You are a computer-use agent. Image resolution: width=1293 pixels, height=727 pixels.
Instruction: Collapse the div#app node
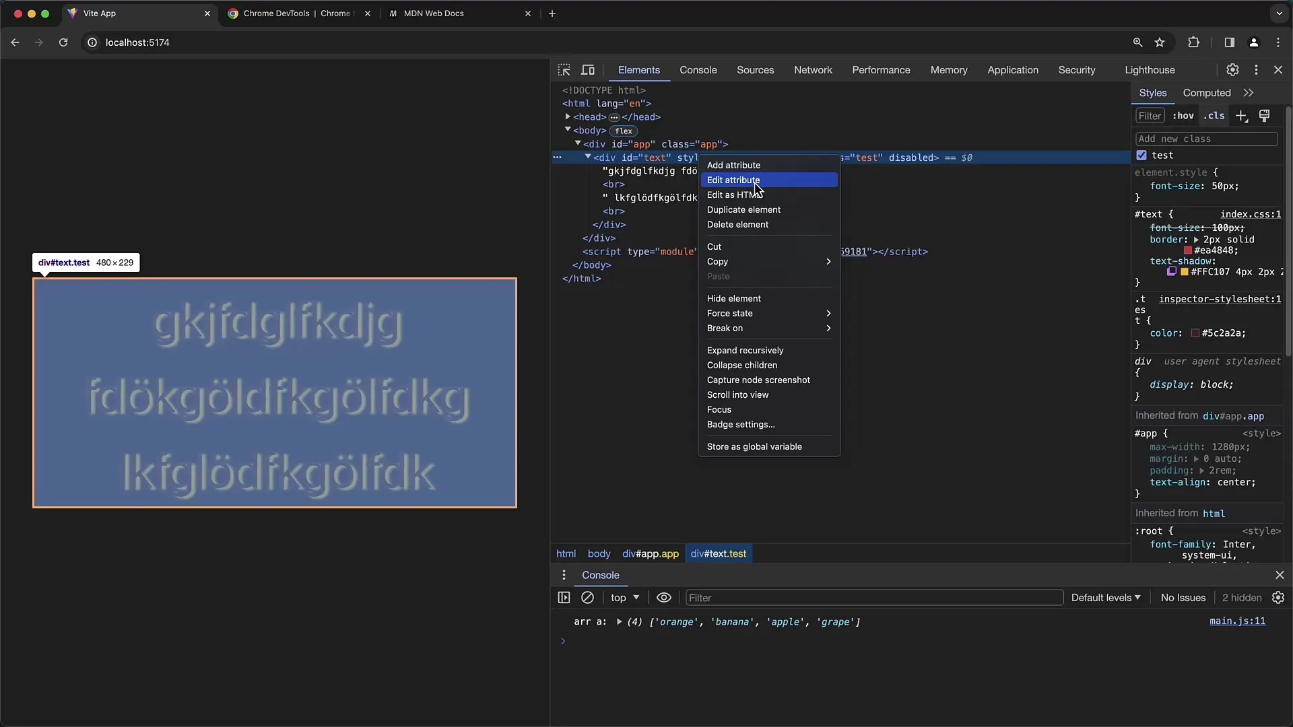point(578,143)
